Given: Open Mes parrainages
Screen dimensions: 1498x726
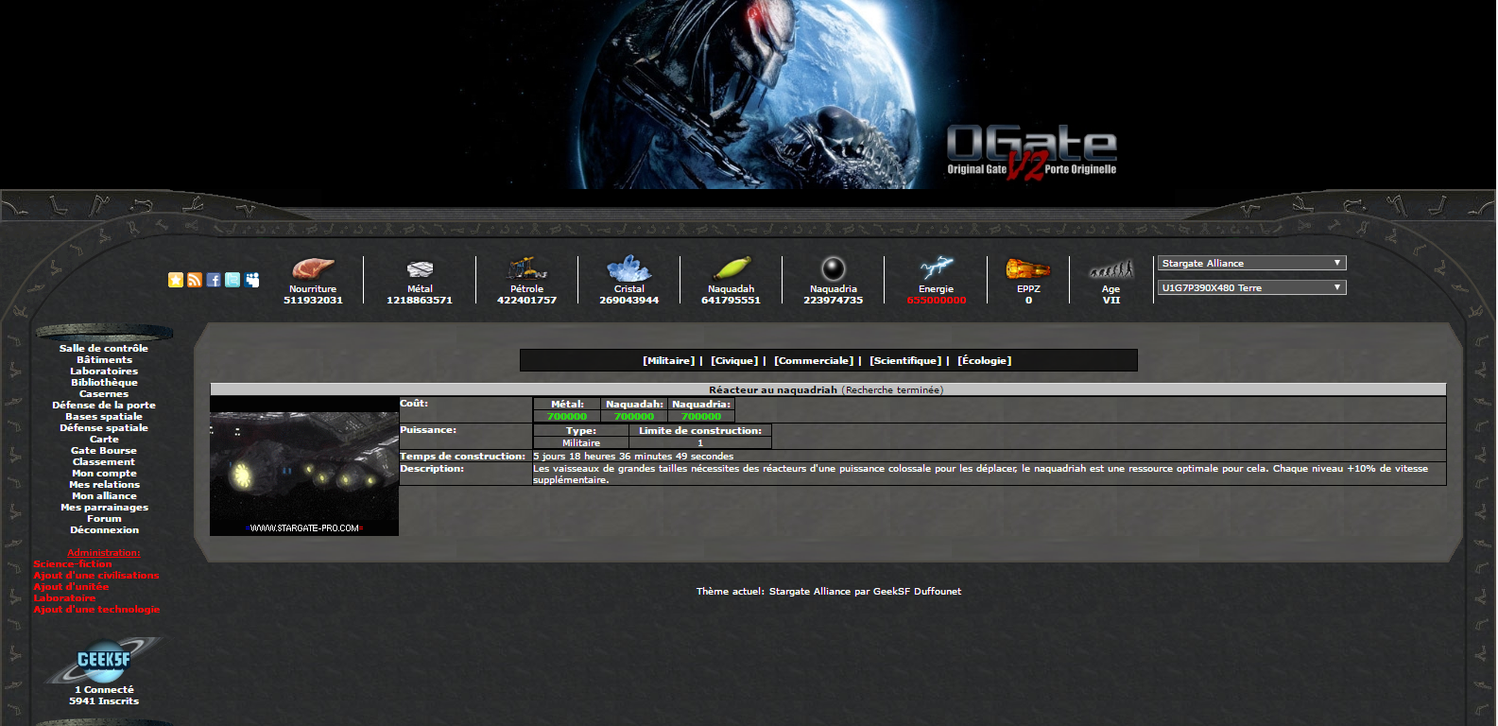Looking at the screenshot, I should pyautogui.click(x=104, y=508).
